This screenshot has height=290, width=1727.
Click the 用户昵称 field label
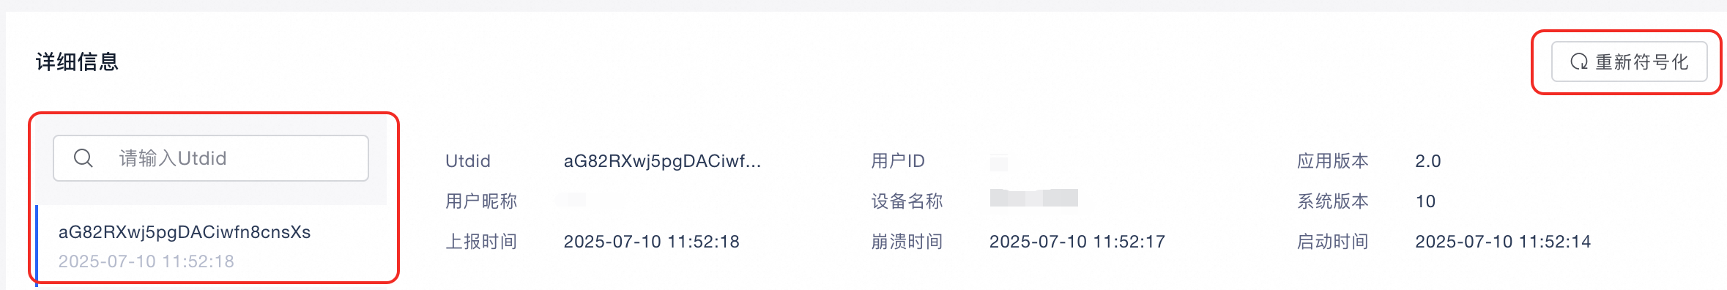pyautogui.click(x=481, y=201)
